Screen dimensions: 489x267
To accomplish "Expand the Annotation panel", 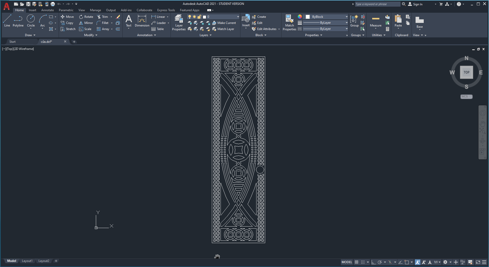I will pyautogui.click(x=146, y=35).
